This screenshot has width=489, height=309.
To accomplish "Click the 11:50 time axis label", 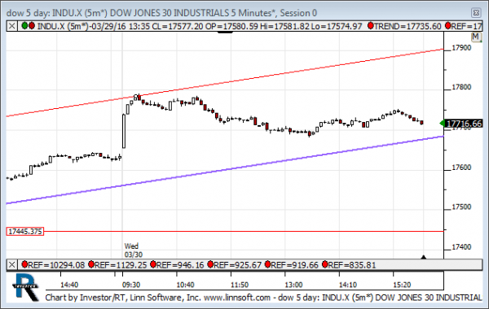I will [240, 285].
